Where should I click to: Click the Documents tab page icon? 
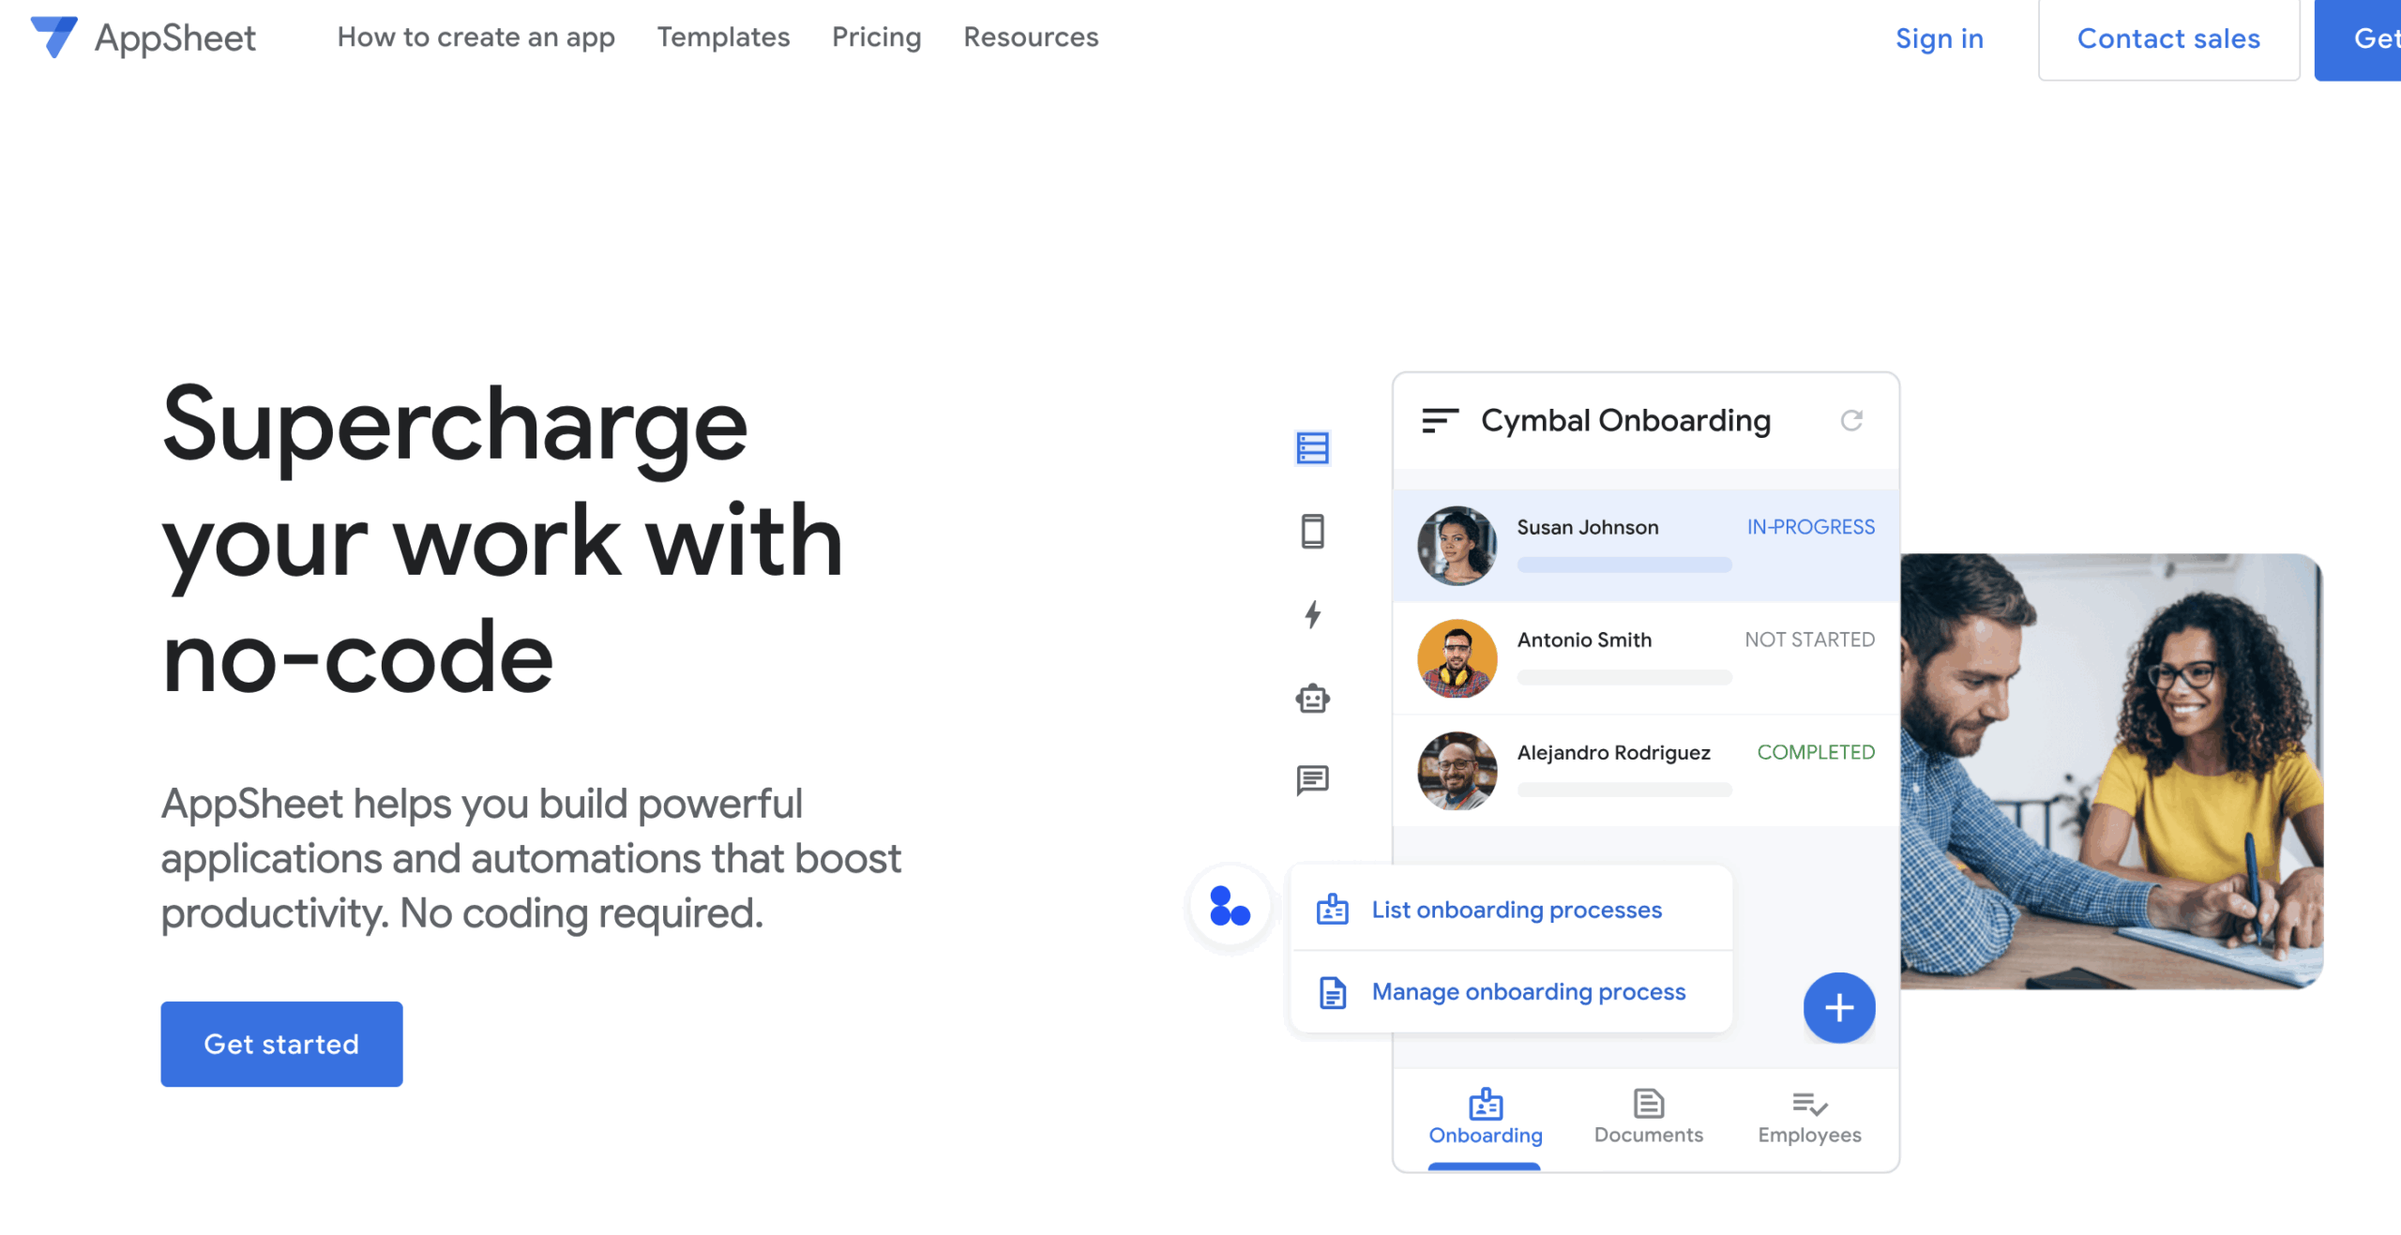pyautogui.click(x=1648, y=1104)
